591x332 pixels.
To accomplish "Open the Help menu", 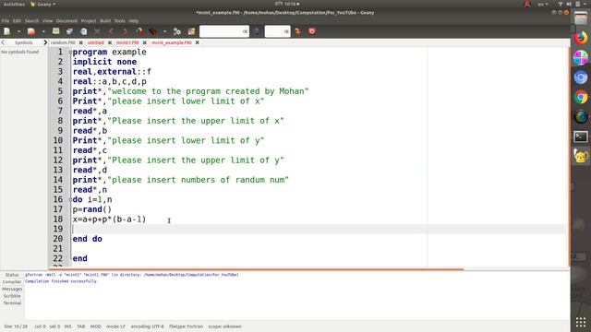I will 133,21.
